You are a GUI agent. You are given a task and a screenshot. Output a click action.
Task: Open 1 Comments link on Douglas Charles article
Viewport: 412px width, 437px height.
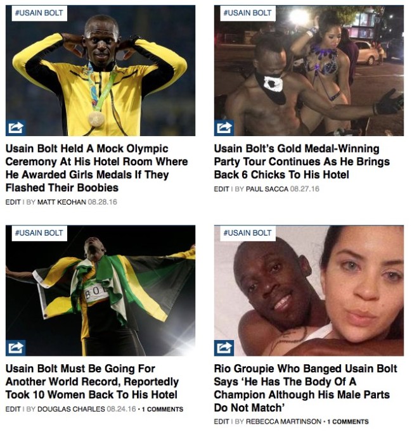coord(162,409)
